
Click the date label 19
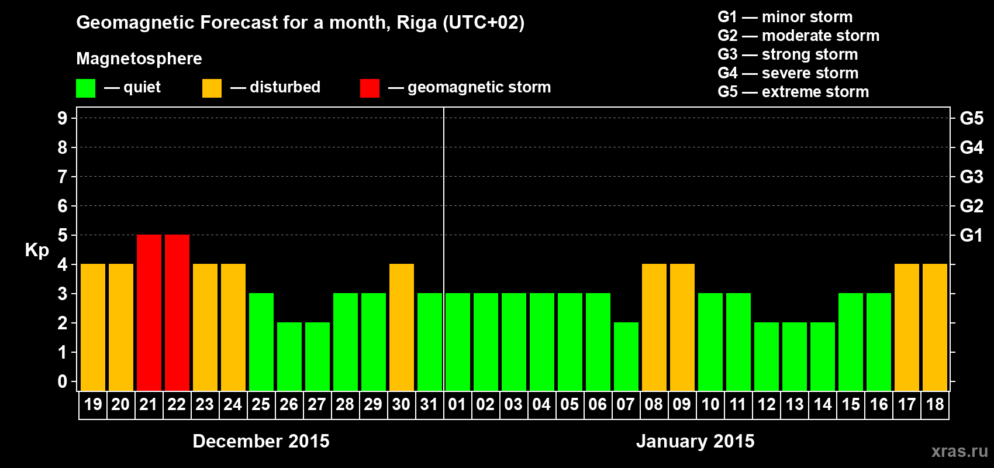(93, 404)
